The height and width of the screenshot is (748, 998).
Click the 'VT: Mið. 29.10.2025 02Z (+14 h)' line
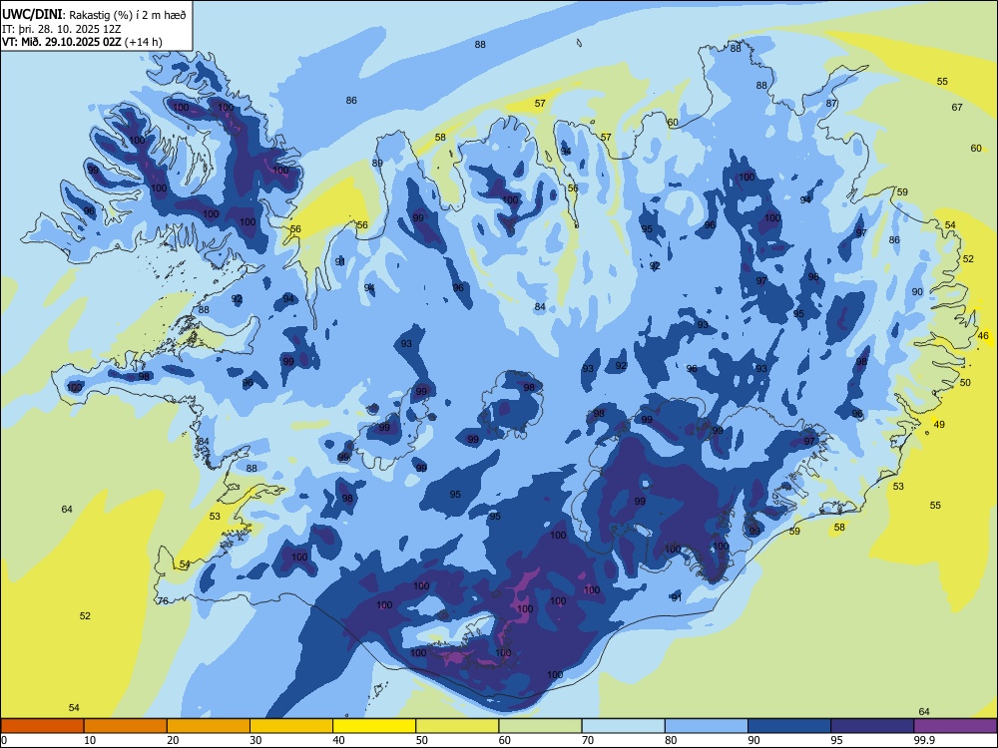tap(82, 42)
